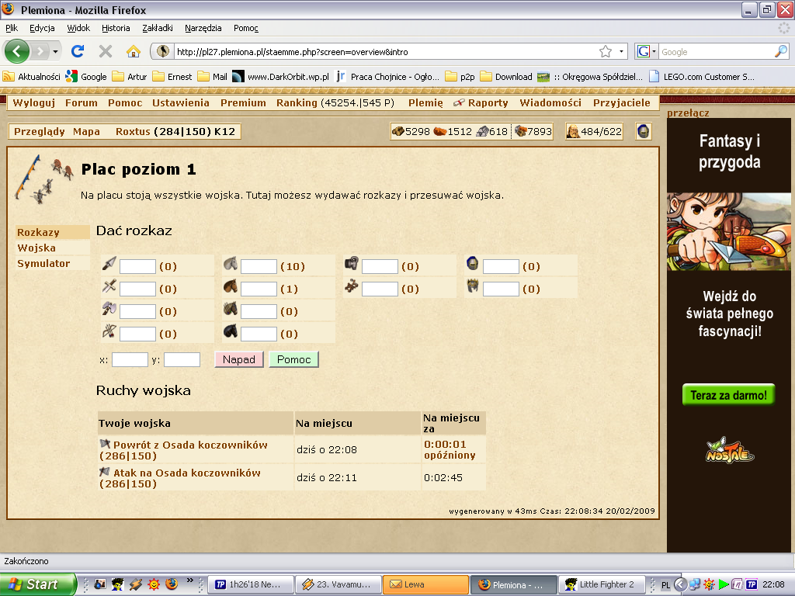This screenshot has height=596, width=795.
Task: Open the Widok menu
Action: pos(78,28)
